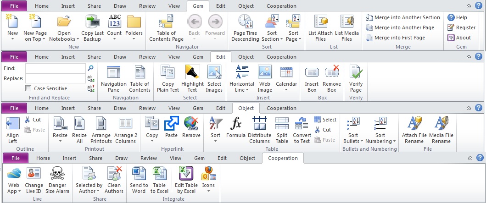Click the Insert Box icon

312,72
